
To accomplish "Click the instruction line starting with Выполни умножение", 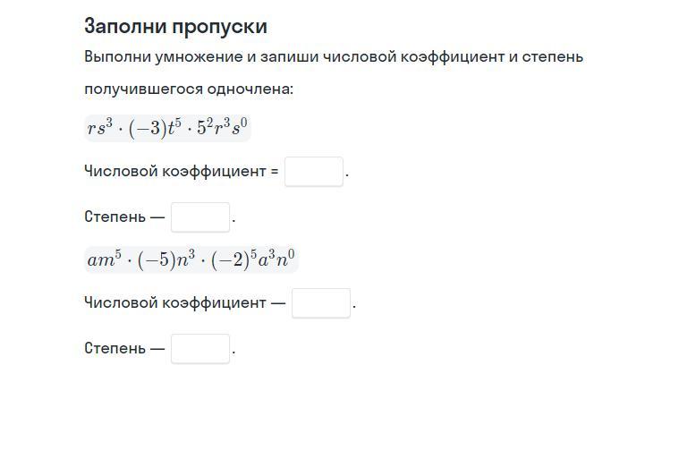I will (334, 56).
